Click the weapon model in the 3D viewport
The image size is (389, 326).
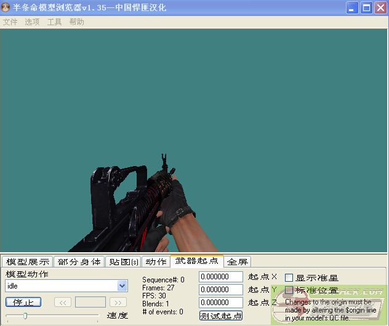click(123, 209)
